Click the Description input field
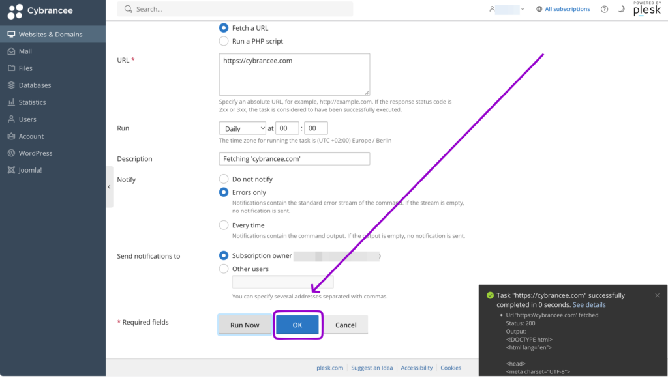The height and width of the screenshot is (378, 668). [x=294, y=159]
